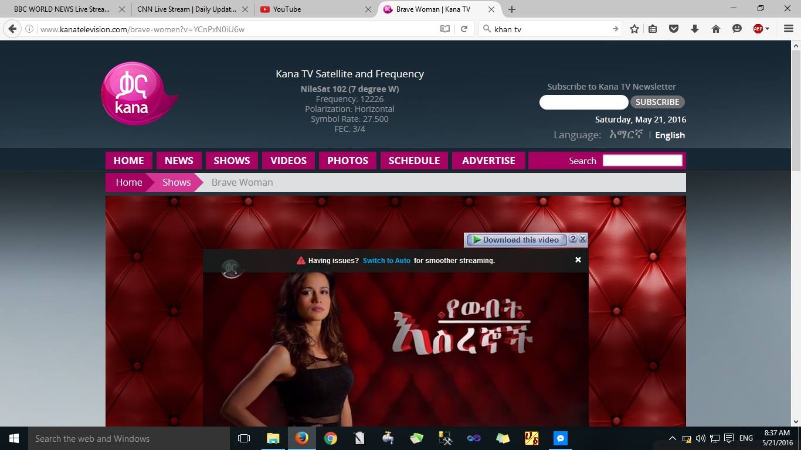Switch site language to Amharic

pyautogui.click(x=626, y=135)
